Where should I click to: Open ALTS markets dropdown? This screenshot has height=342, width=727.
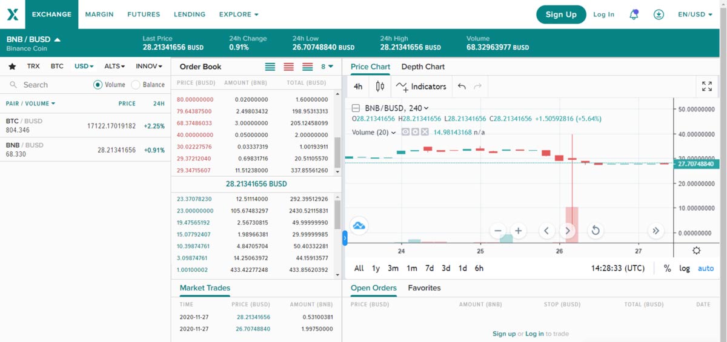coord(115,66)
